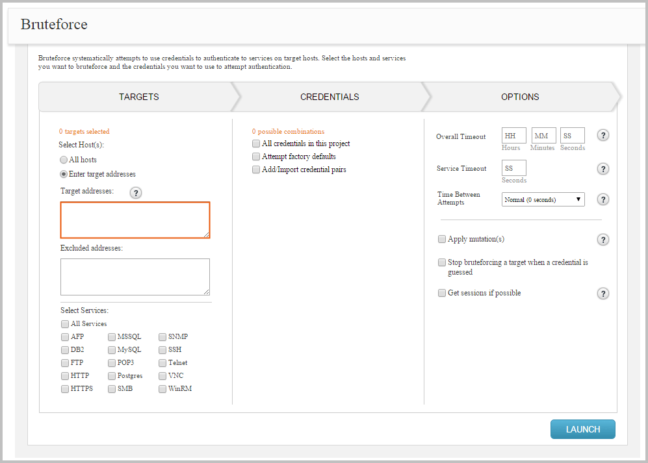The height and width of the screenshot is (463, 648).
Task: Toggle Attempt factory defaults checkbox
Action: click(256, 156)
